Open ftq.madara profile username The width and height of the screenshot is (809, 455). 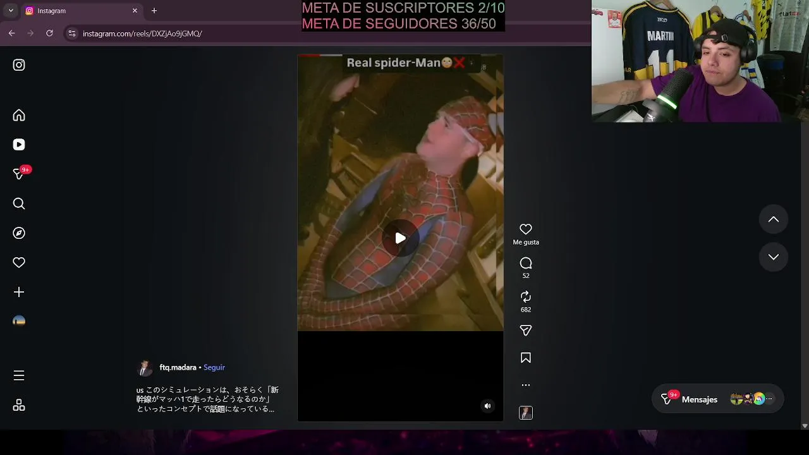click(178, 367)
